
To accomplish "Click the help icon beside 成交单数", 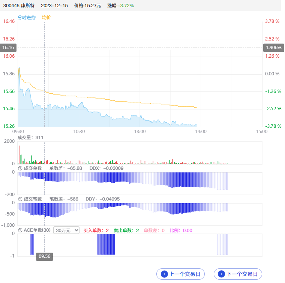I will (20, 168).
